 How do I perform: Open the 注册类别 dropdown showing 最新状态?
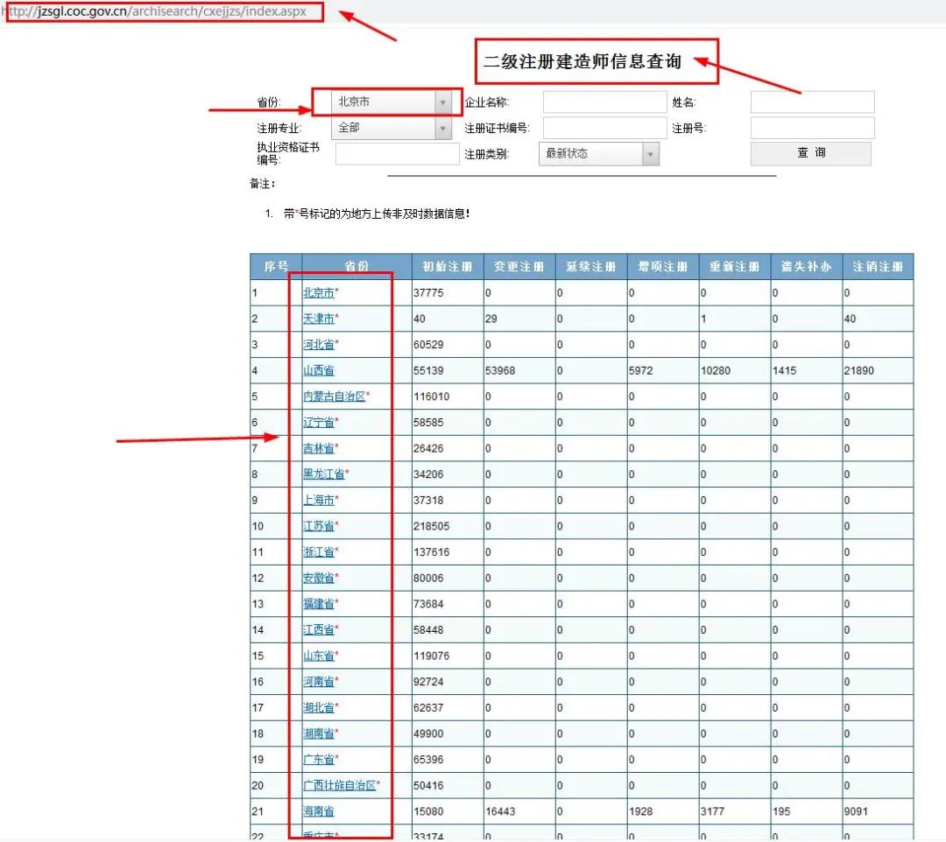click(598, 154)
